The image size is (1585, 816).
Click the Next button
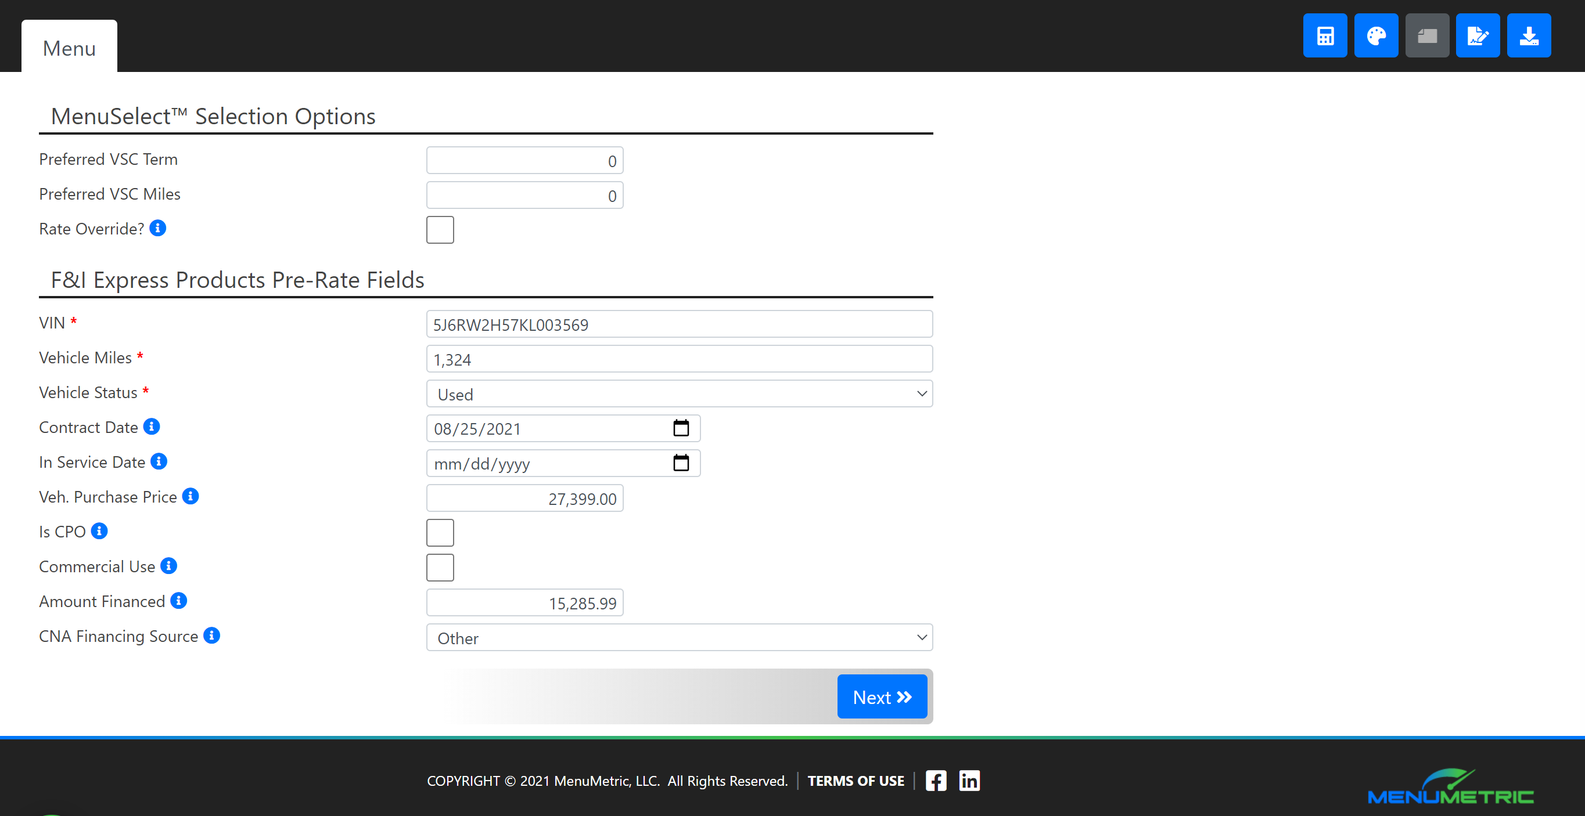882,696
